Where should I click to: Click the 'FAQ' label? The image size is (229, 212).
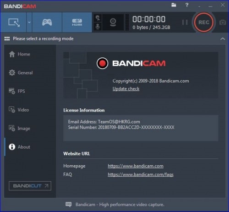(68, 174)
